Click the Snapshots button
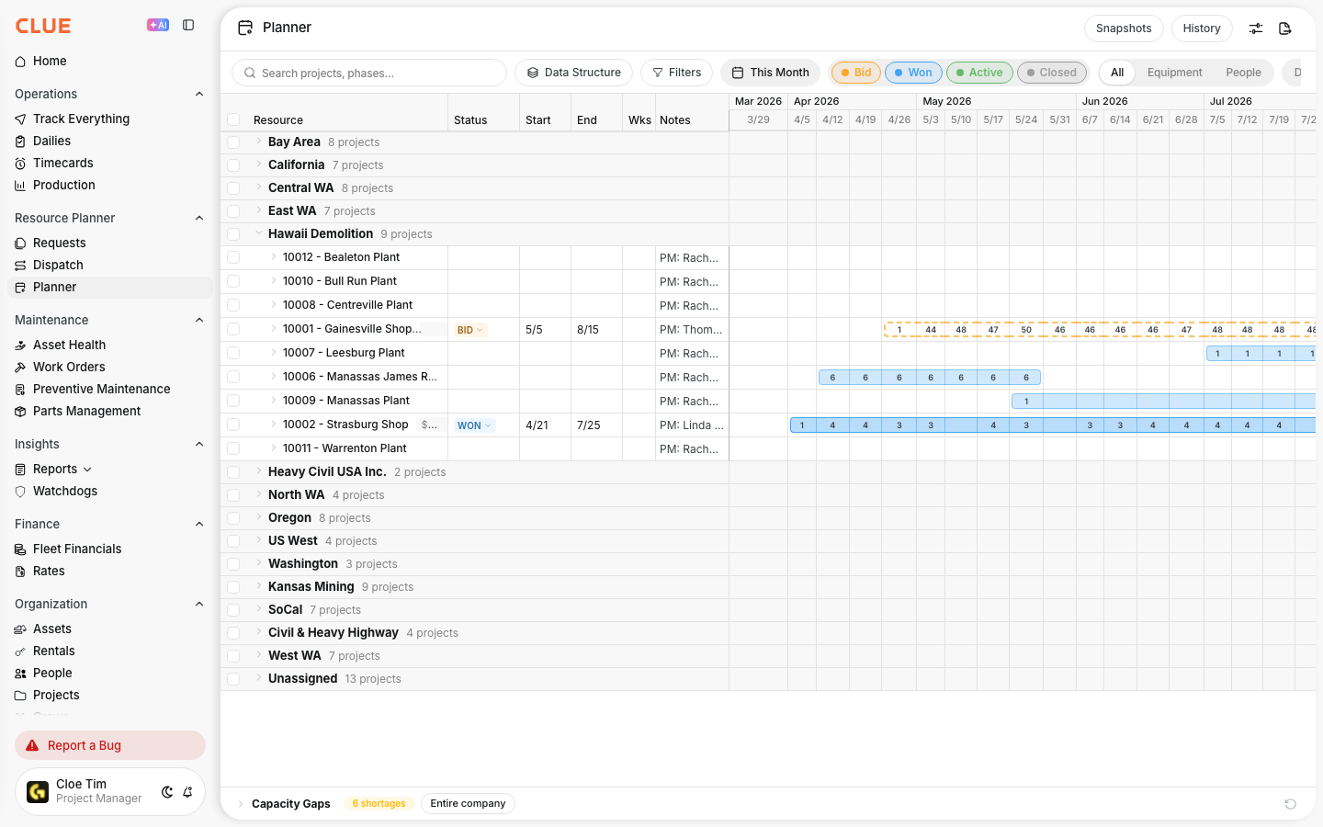The image size is (1323, 827). pyautogui.click(x=1124, y=28)
